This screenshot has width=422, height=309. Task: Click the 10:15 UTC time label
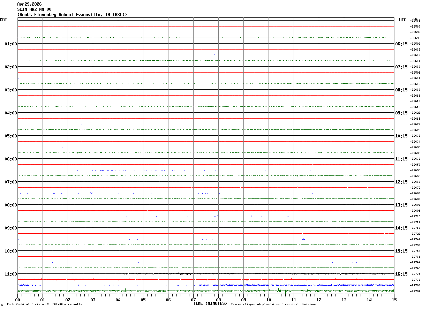pos(401,136)
